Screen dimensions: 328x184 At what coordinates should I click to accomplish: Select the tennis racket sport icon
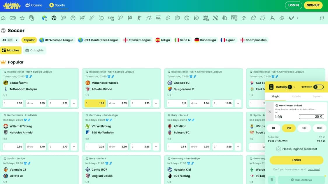click(x=63, y=18)
